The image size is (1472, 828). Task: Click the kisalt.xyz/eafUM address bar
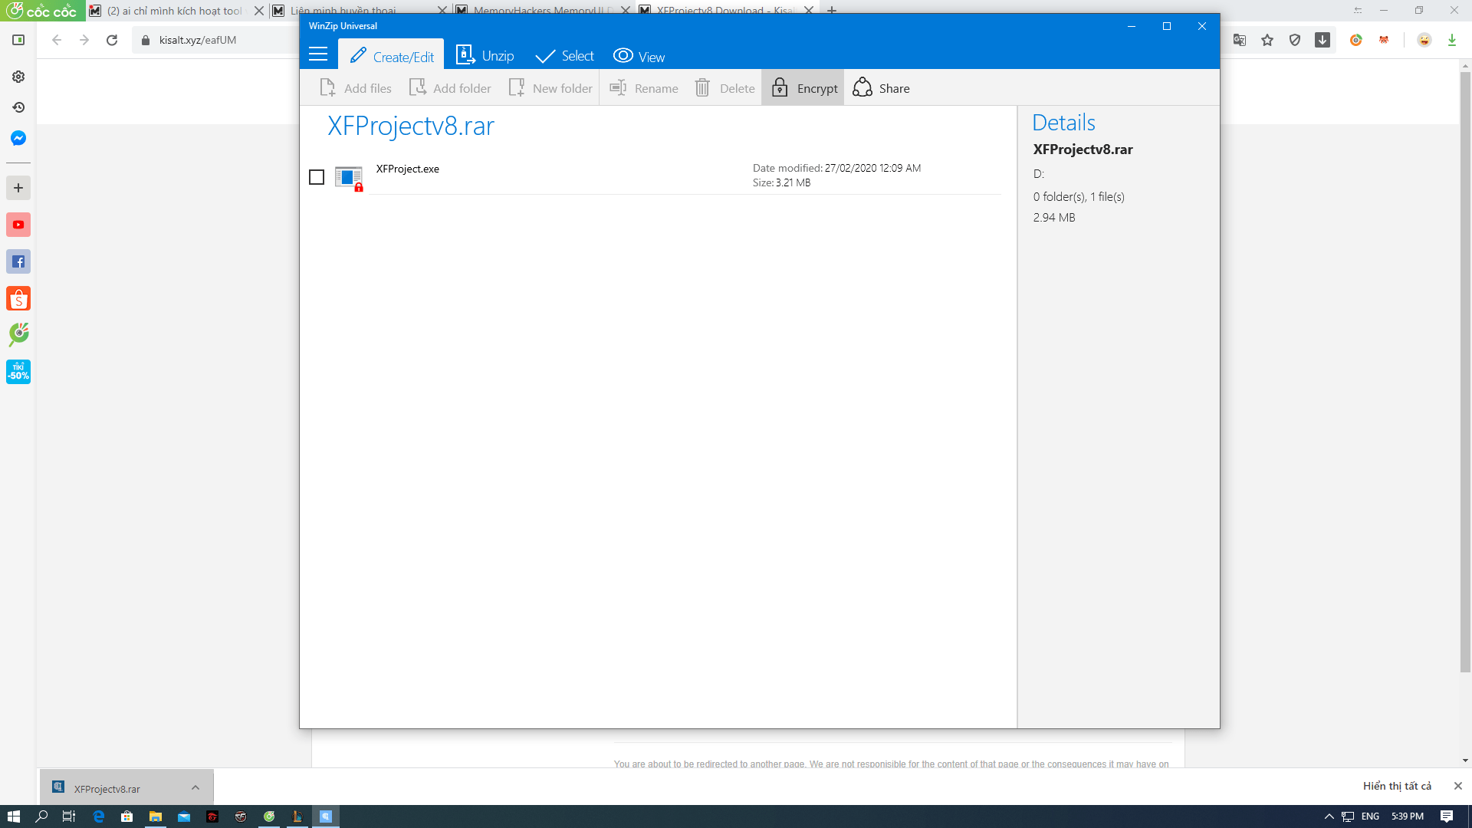coord(198,40)
